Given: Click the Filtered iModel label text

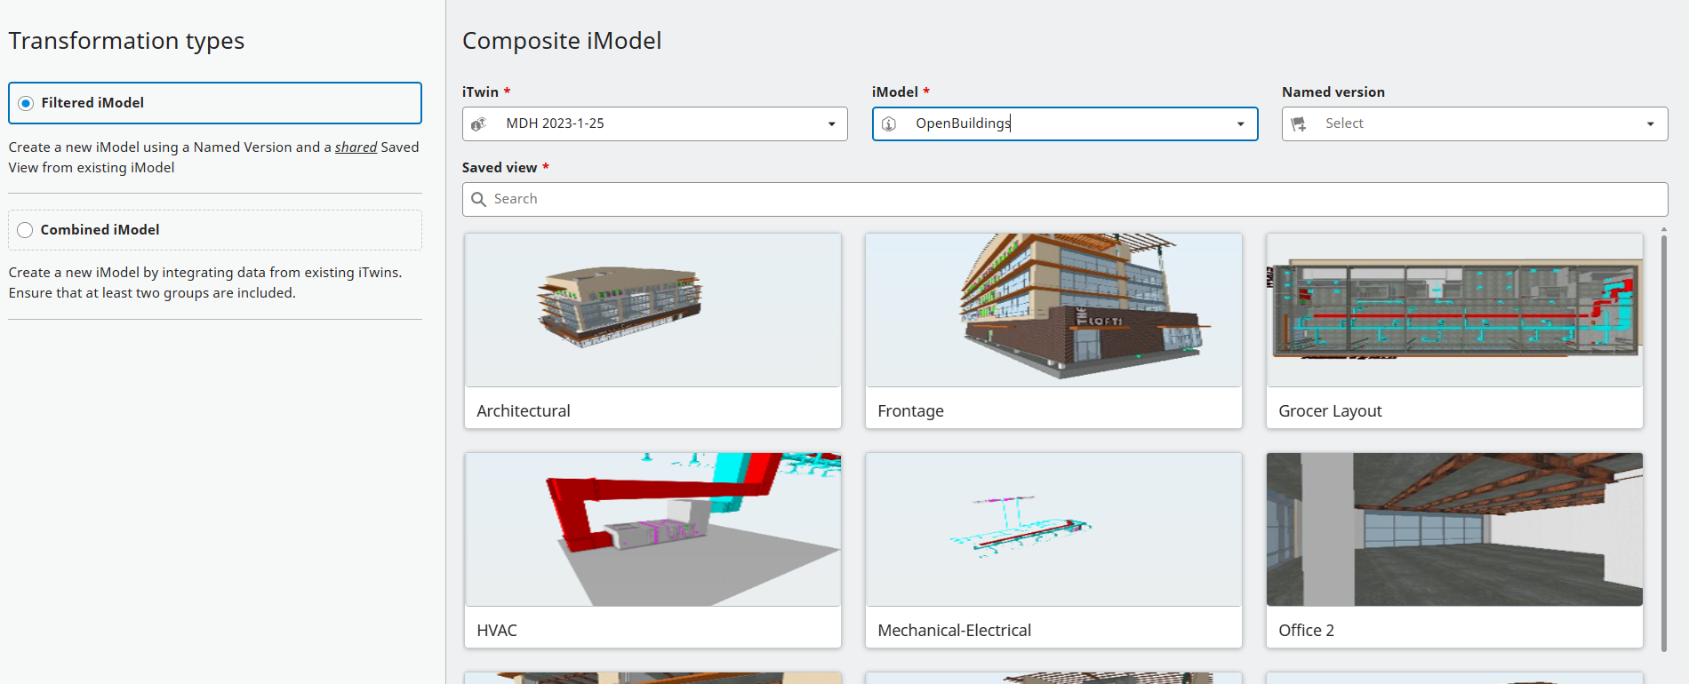Looking at the screenshot, I should [92, 103].
